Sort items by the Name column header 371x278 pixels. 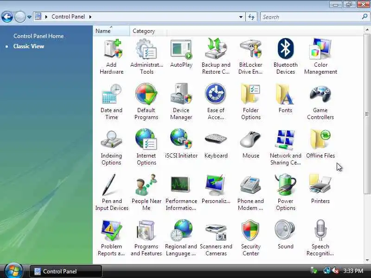point(111,31)
